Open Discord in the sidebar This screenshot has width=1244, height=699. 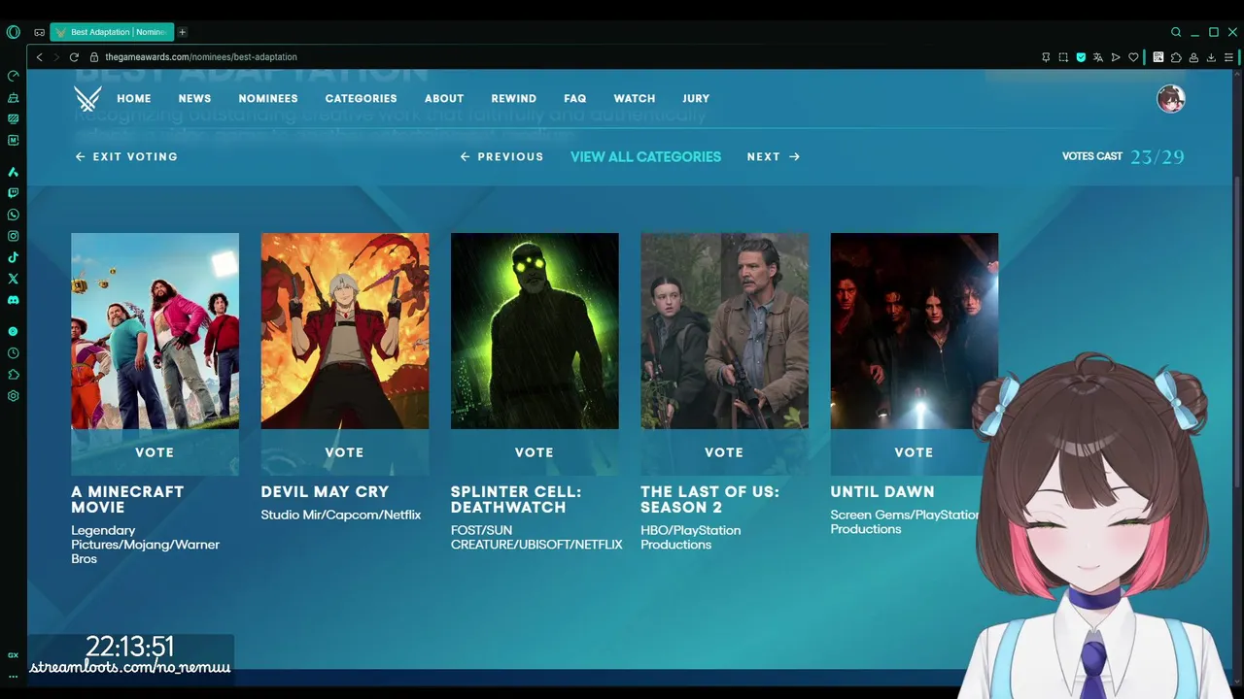13,300
